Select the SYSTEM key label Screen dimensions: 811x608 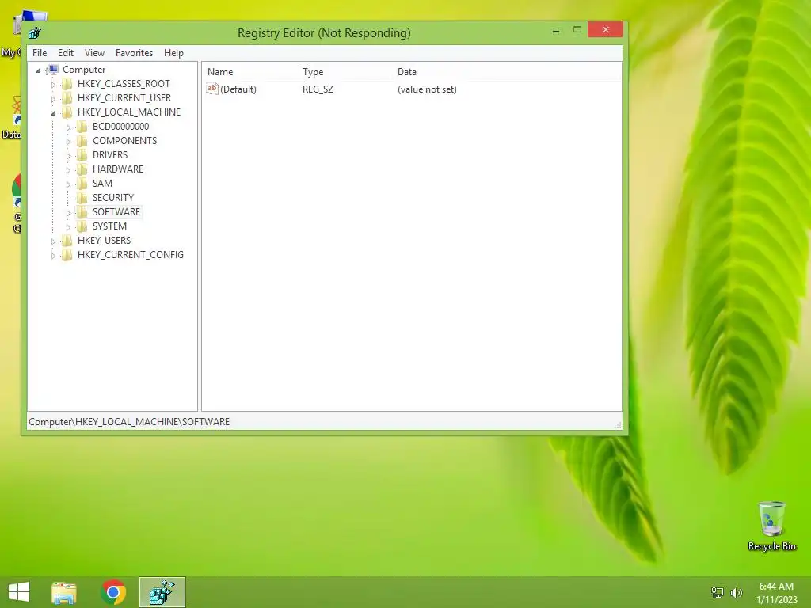pos(109,226)
